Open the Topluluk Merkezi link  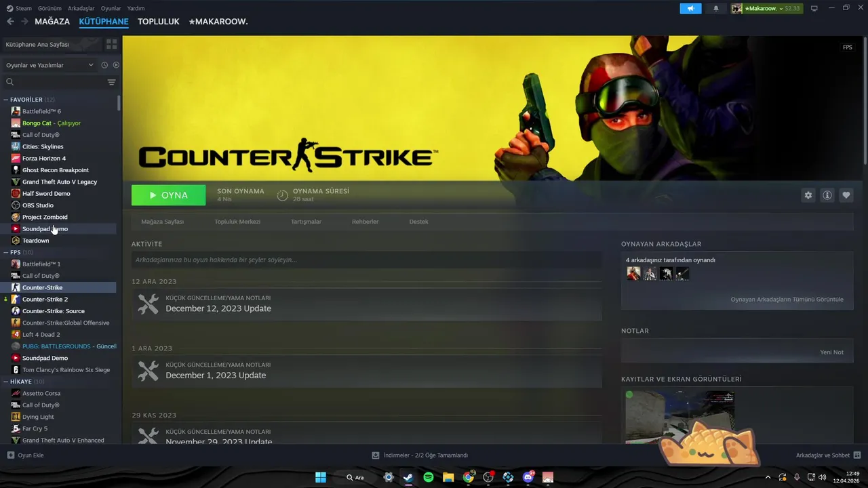(237, 222)
